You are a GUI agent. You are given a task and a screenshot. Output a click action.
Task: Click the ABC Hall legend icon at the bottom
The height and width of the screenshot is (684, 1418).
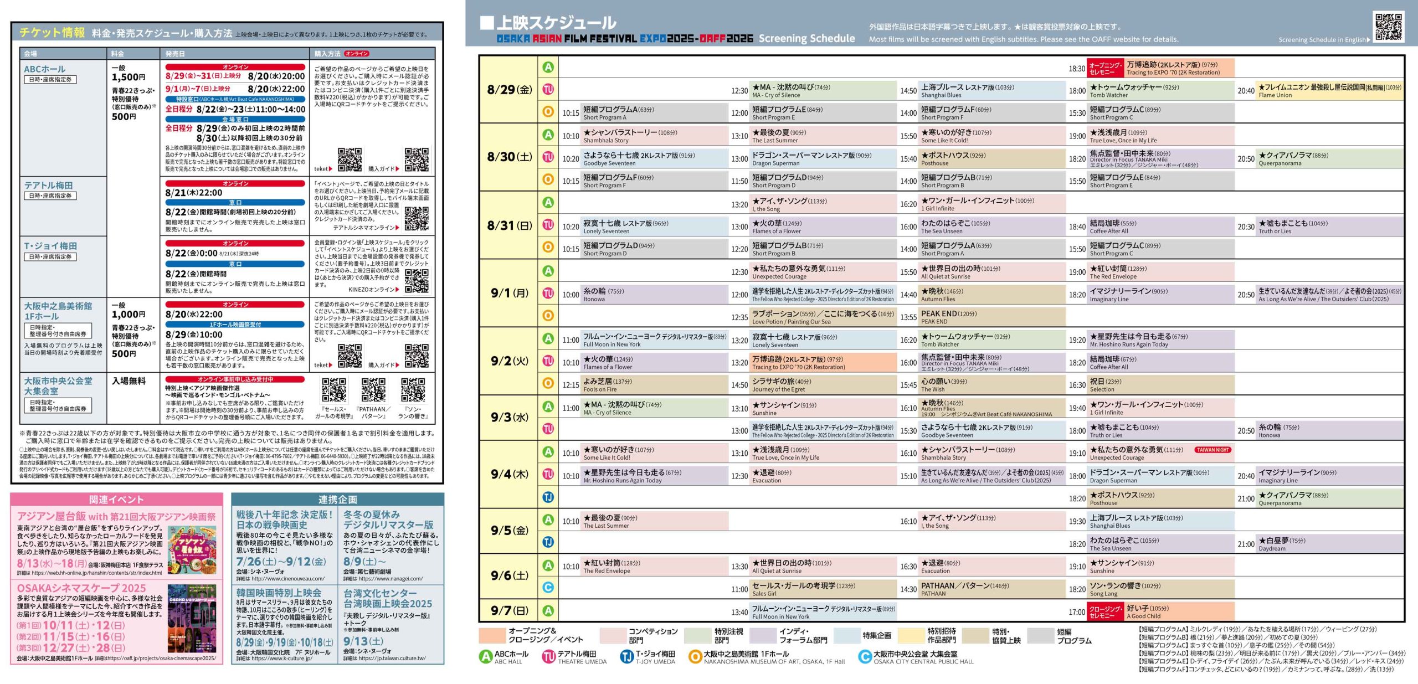[x=485, y=656]
